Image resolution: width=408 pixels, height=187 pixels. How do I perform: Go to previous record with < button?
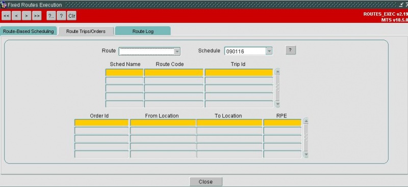click(x=16, y=16)
